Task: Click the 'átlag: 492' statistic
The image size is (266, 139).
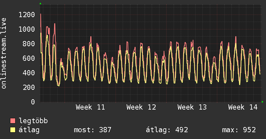Action: pyautogui.click(x=167, y=130)
